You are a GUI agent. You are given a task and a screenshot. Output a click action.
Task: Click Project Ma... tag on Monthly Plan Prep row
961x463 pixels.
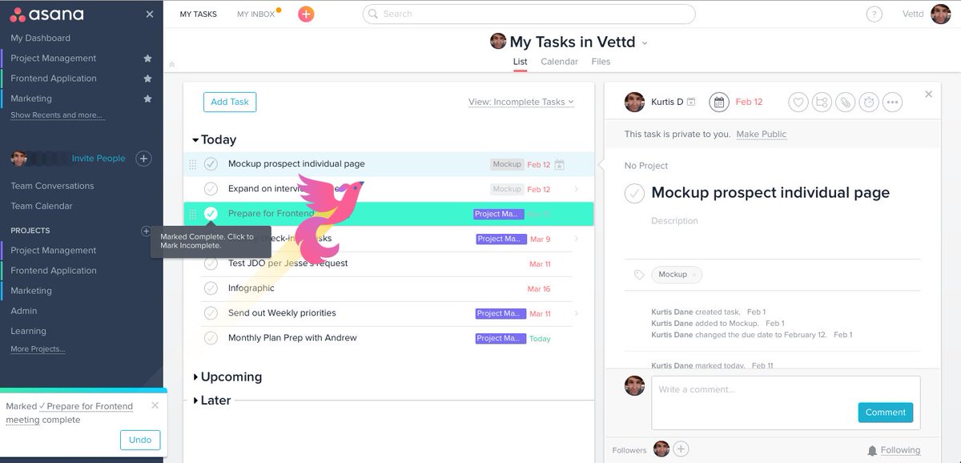500,339
